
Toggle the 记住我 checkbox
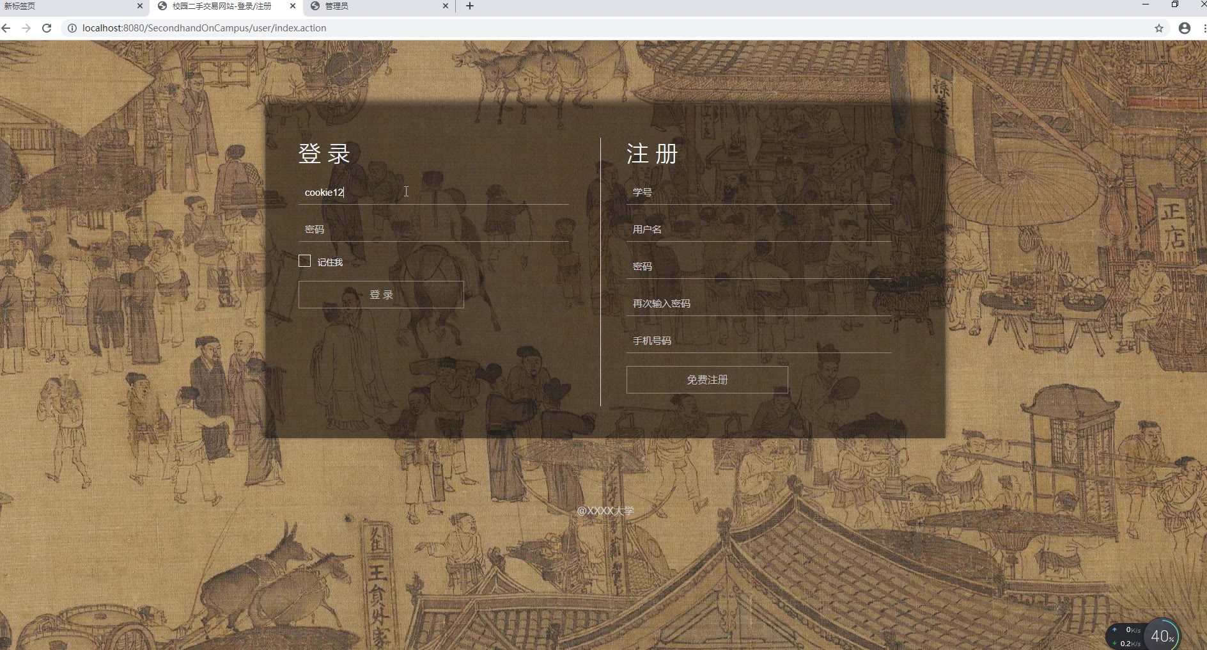tap(304, 261)
